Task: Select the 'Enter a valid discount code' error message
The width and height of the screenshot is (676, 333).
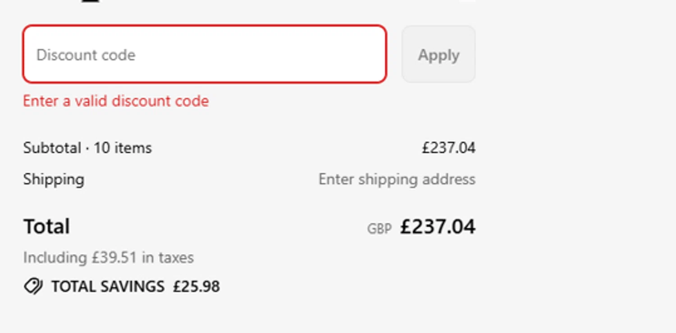Action: pyautogui.click(x=116, y=101)
